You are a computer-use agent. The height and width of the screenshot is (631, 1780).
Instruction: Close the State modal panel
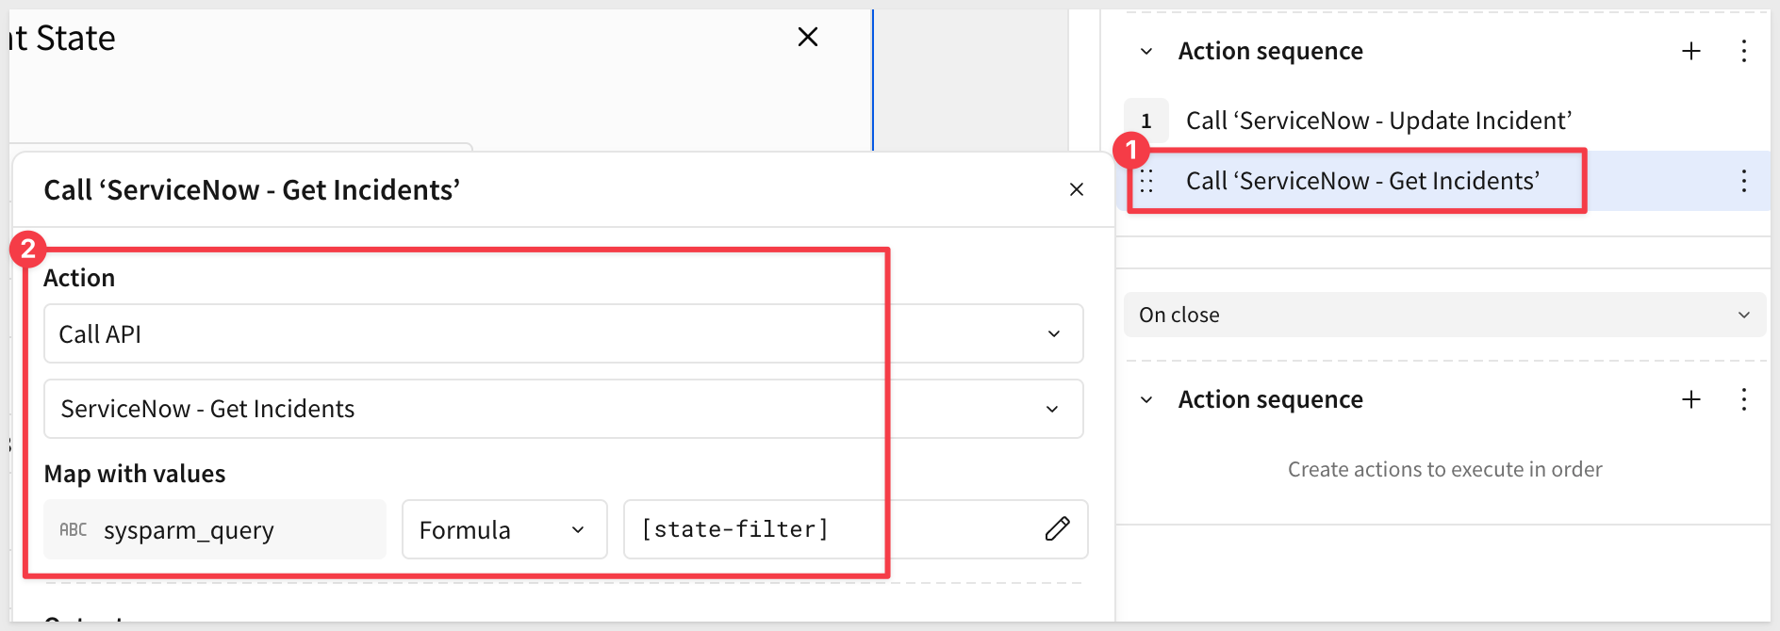pos(807,38)
